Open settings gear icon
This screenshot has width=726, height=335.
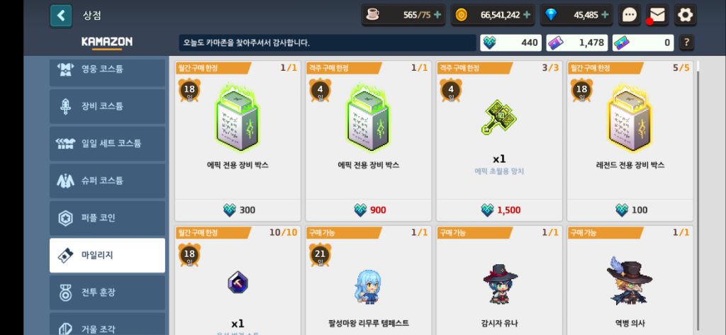pyautogui.click(x=686, y=16)
